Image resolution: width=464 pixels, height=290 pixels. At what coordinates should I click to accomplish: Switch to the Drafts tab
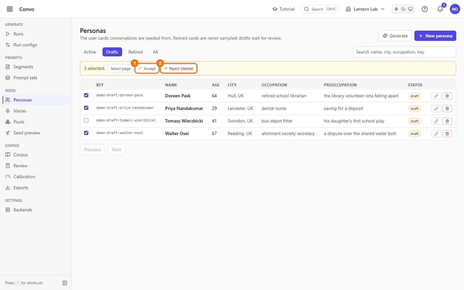(112, 52)
